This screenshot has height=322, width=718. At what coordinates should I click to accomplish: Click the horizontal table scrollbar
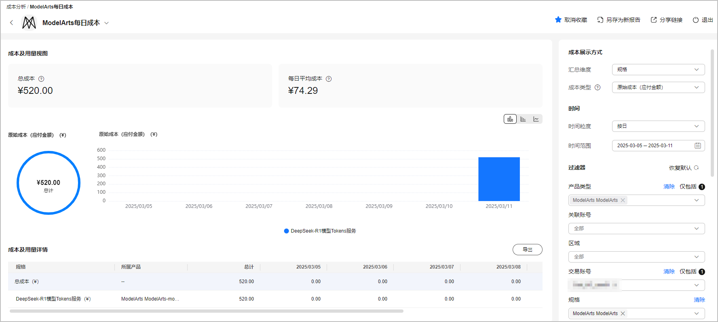tap(207, 311)
